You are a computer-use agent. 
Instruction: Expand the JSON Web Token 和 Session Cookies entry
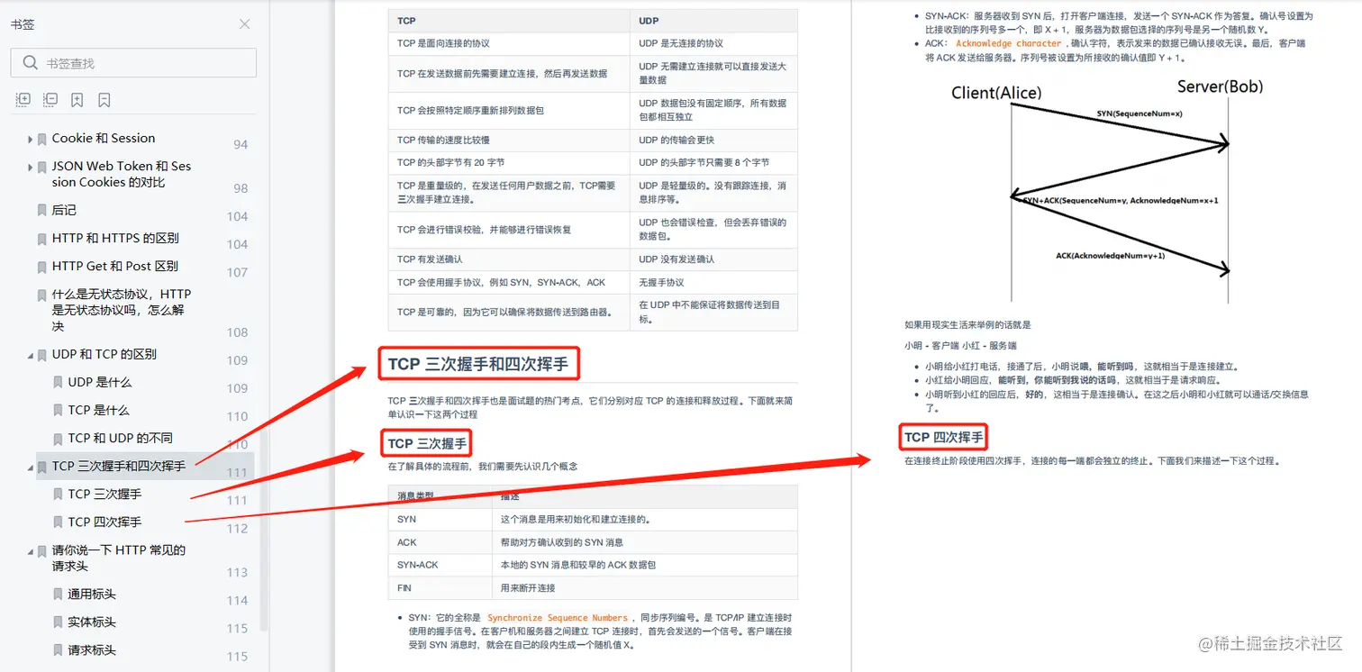(28, 166)
